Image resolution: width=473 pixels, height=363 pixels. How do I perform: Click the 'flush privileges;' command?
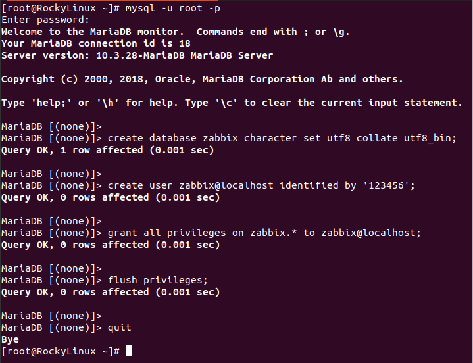[158, 280]
